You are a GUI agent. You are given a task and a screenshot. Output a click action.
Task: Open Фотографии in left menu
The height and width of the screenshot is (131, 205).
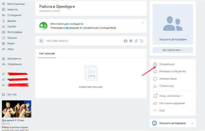coord(15,32)
